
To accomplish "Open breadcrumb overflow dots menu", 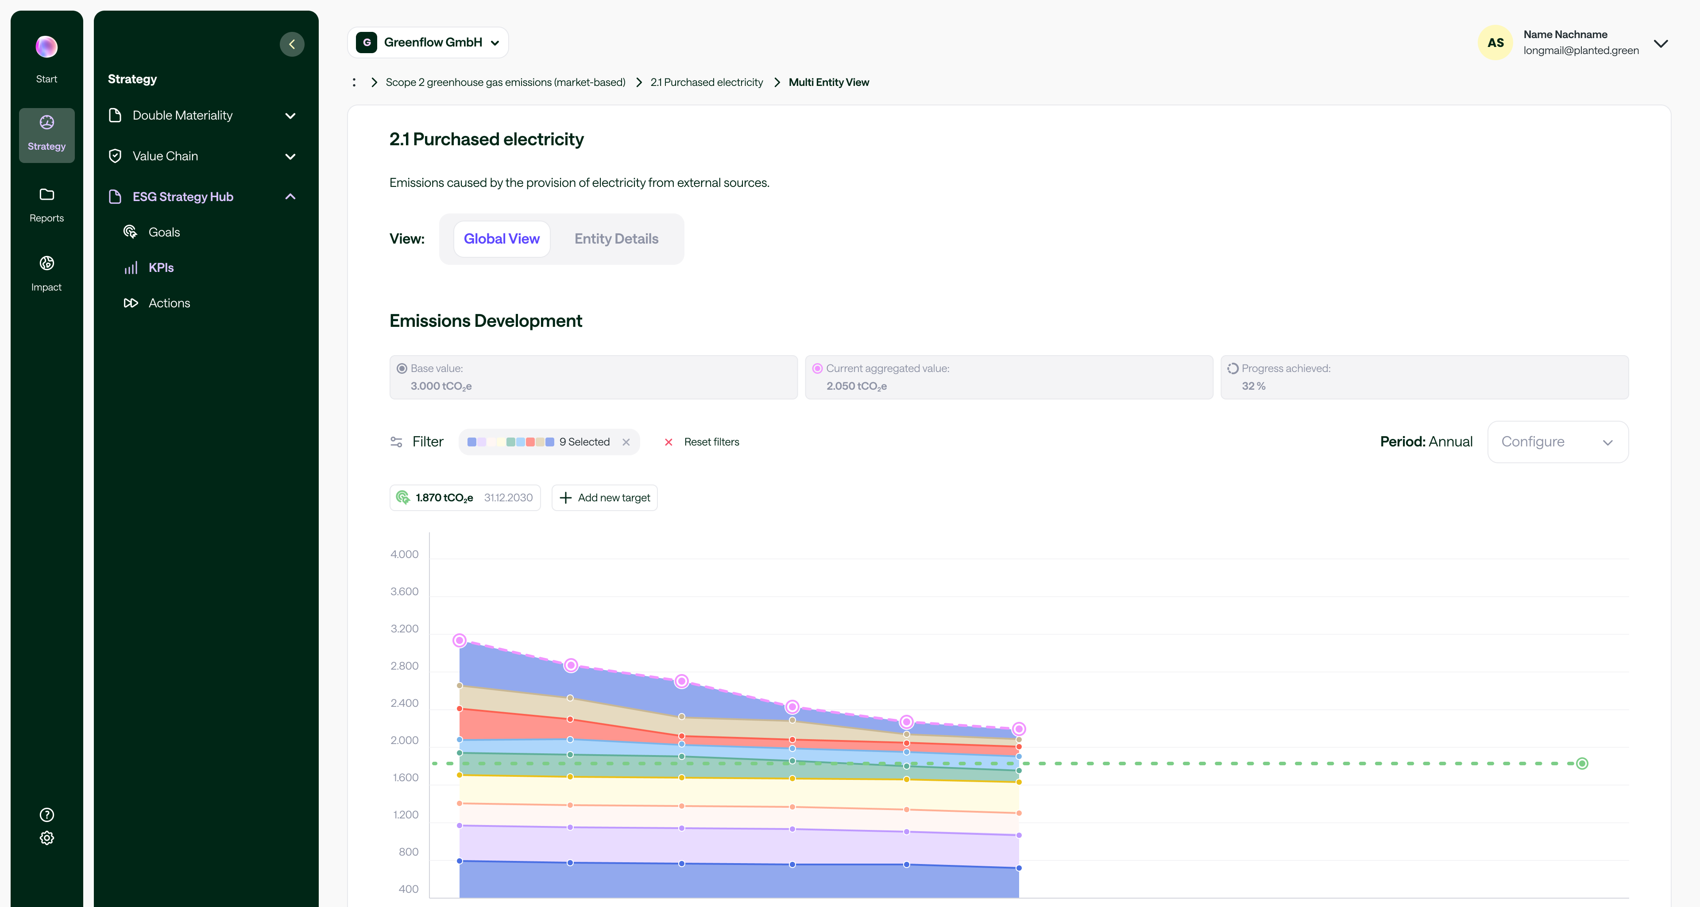I will pos(354,82).
